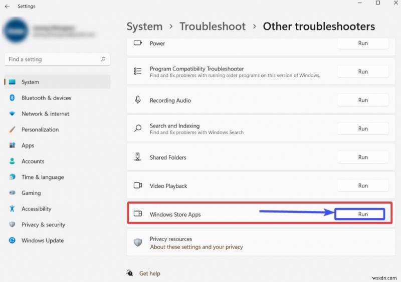Open About these settings and your privacy
Viewport: 401px width, 282px height.
point(196,247)
